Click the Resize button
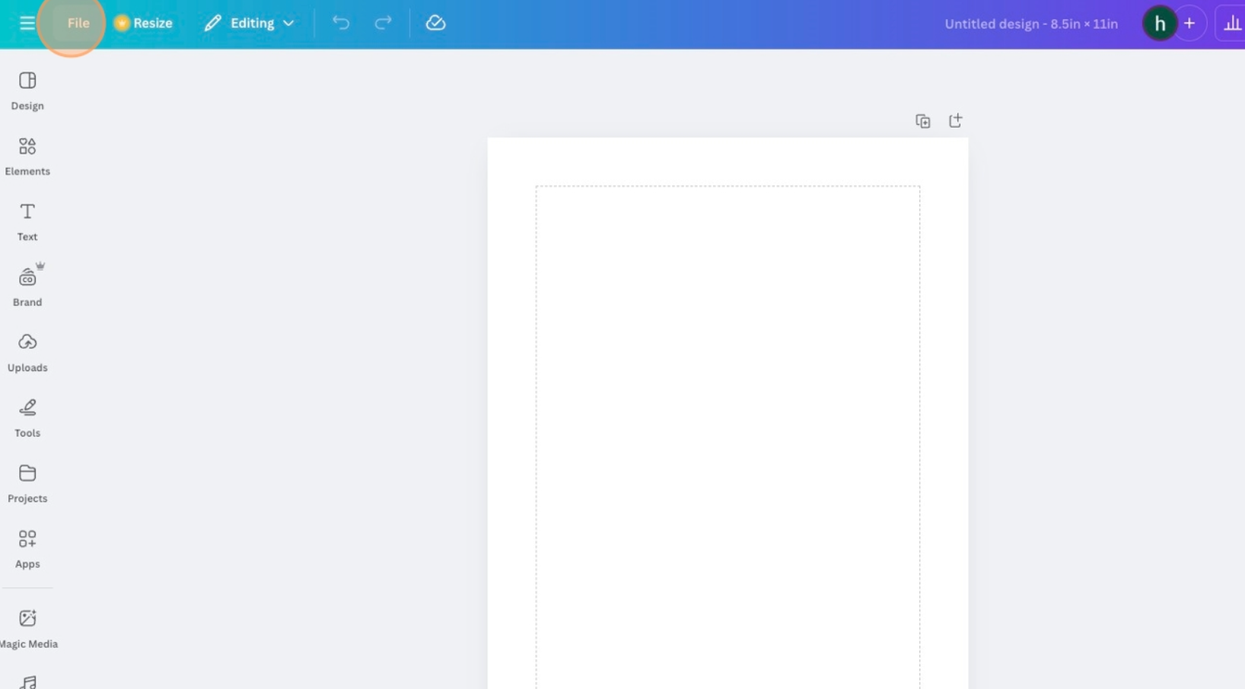The height and width of the screenshot is (689, 1245). pos(143,23)
